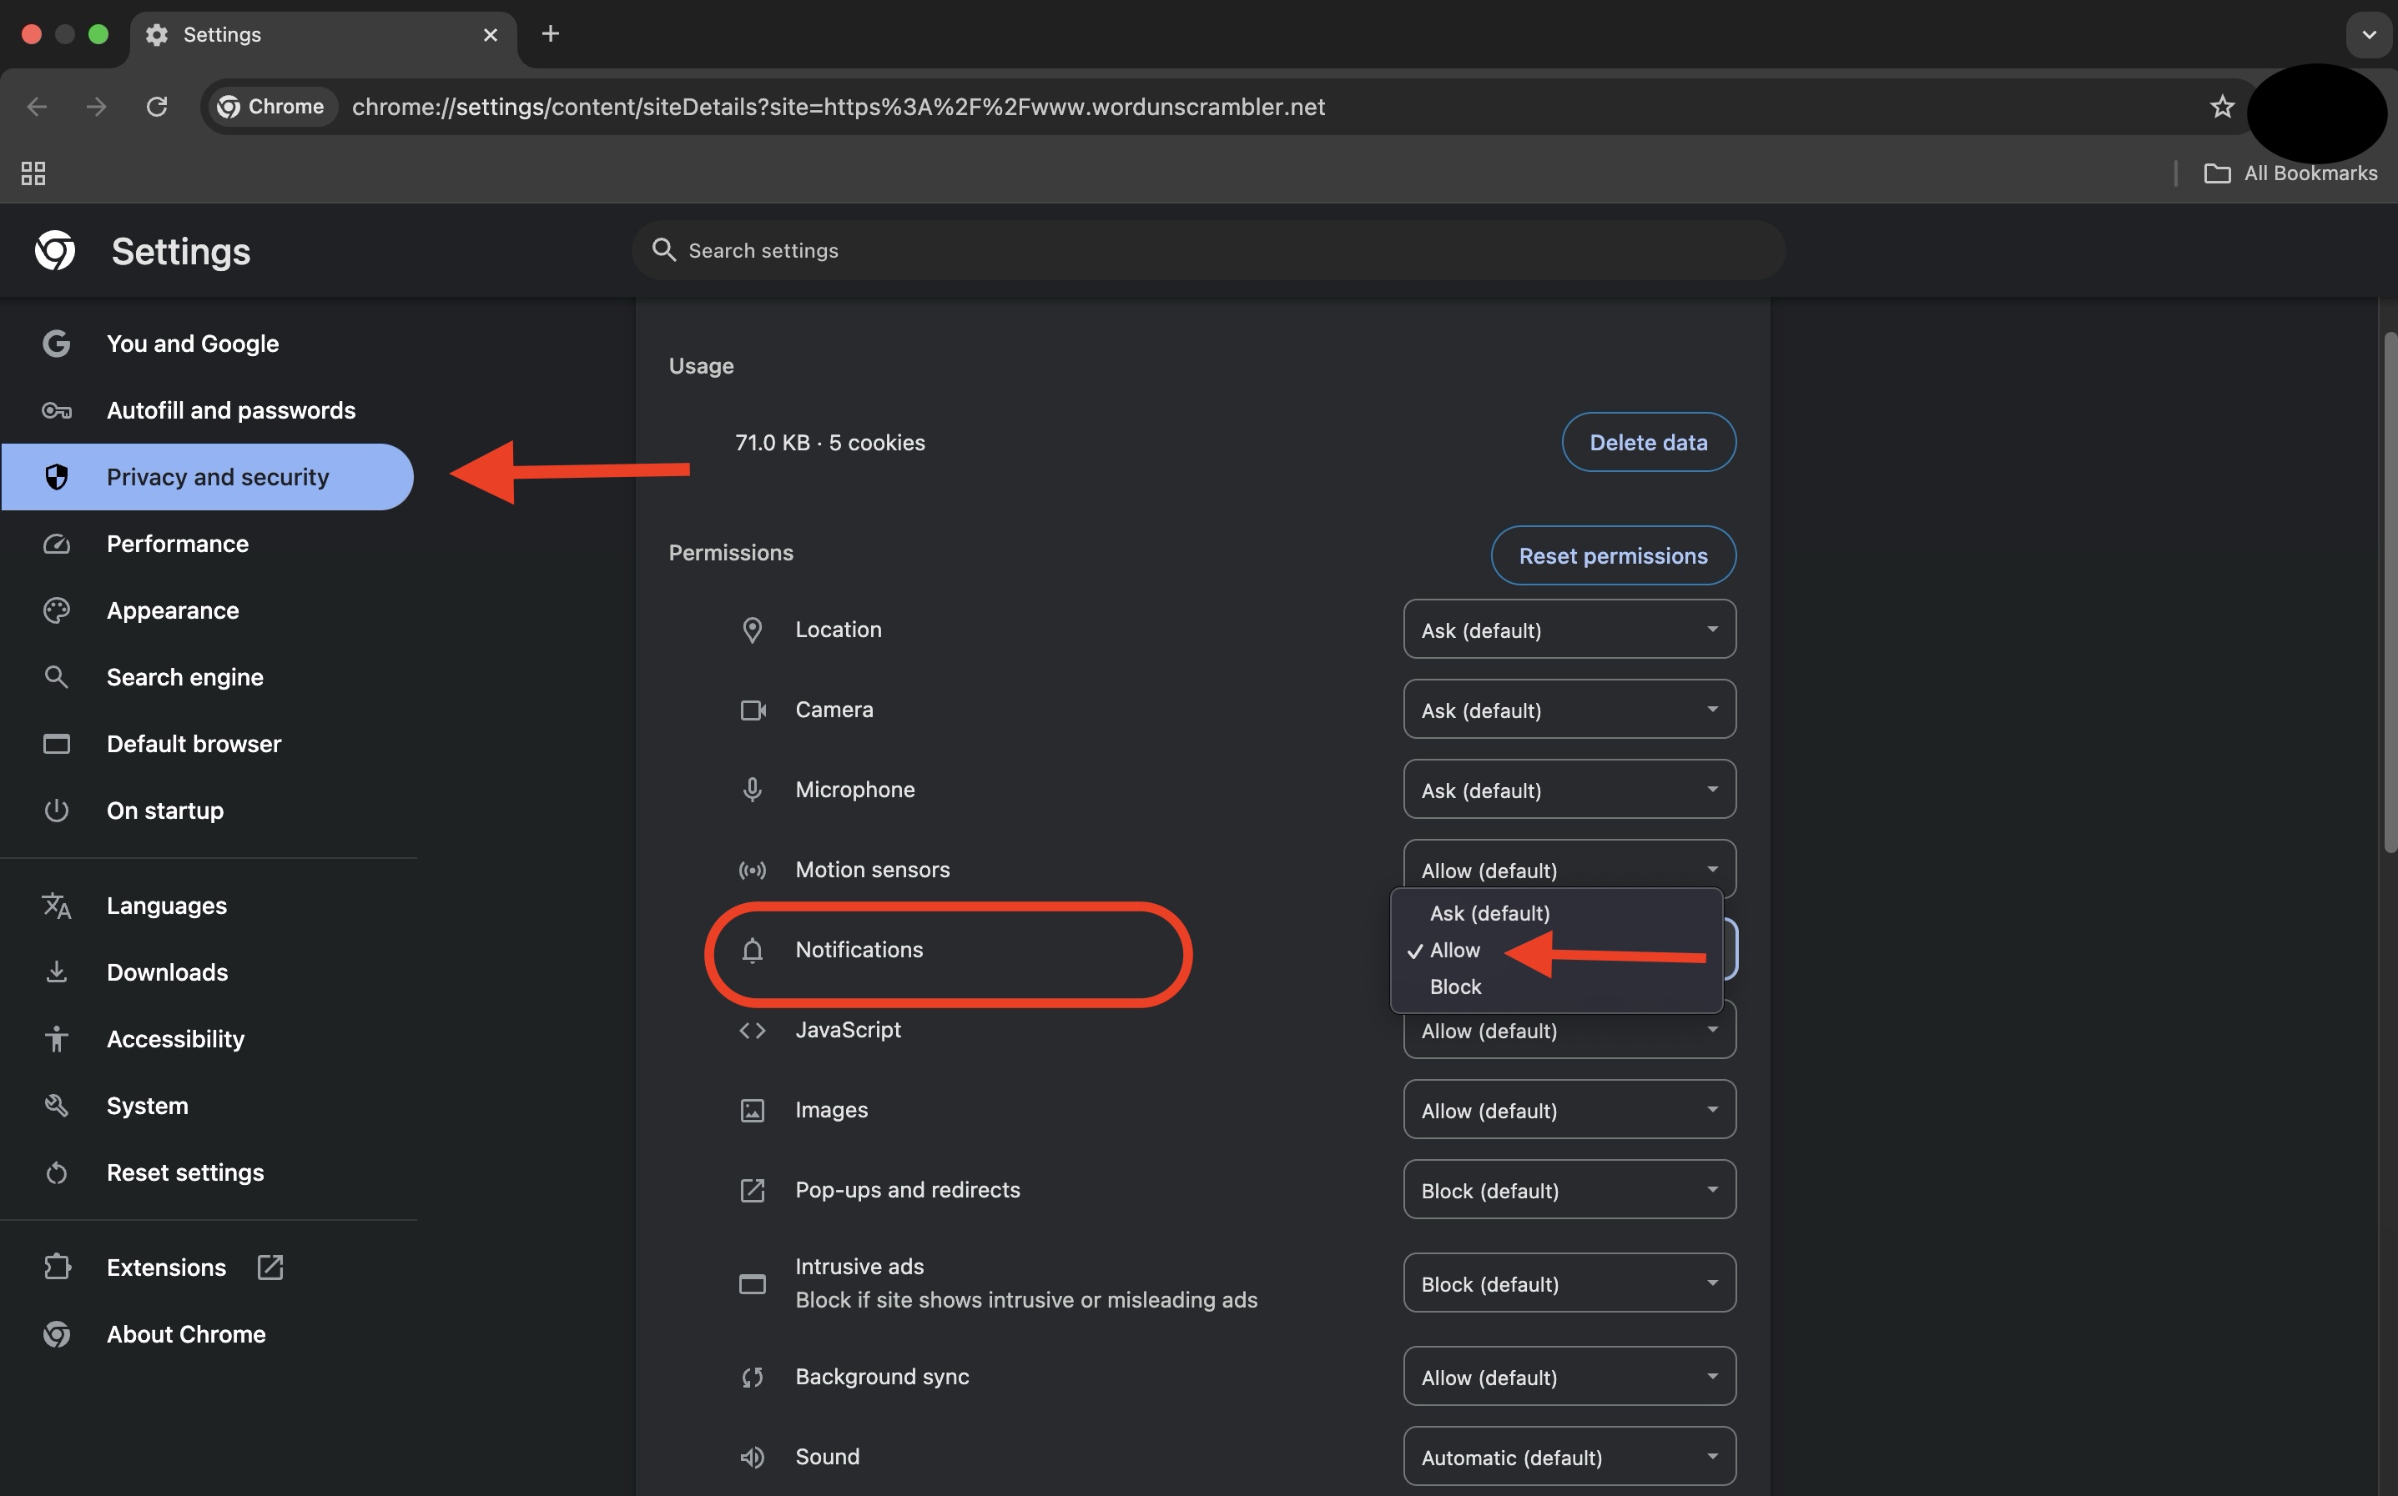2398x1496 pixels.
Task: Open the Motion sensors permission dropdown
Action: pos(1569,865)
